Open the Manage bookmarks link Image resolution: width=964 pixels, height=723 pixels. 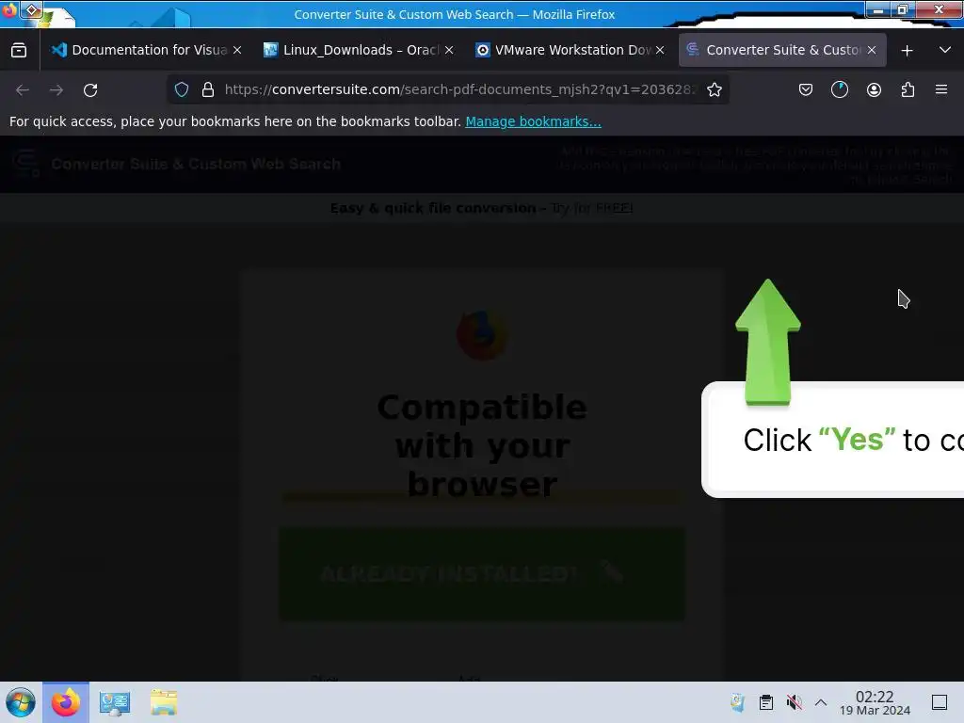point(533,121)
